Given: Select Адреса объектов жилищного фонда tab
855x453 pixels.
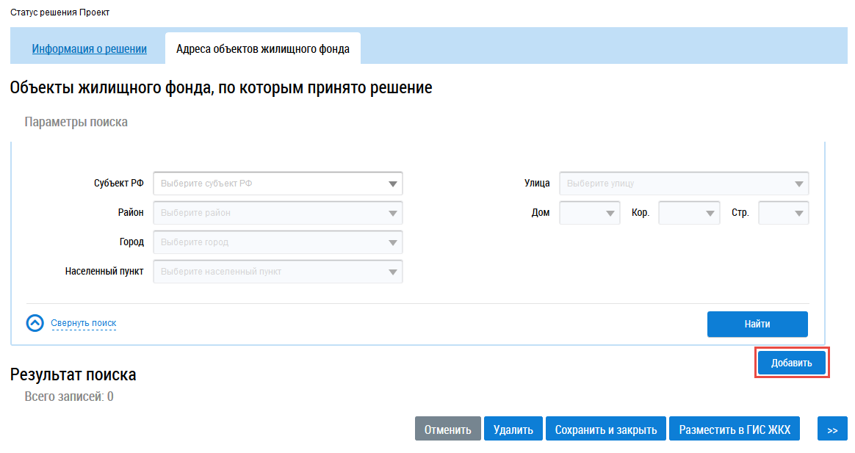Looking at the screenshot, I should (x=262, y=49).
